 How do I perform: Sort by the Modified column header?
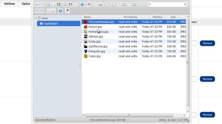157,17
